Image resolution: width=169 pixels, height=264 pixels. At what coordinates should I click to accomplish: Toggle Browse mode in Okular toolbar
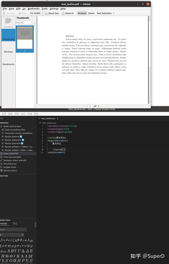click(x=82, y=13)
